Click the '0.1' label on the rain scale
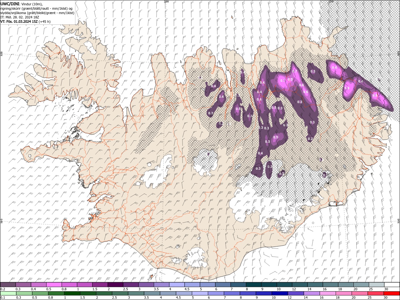The height and width of the screenshot is (300, 400). pos(2,298)
